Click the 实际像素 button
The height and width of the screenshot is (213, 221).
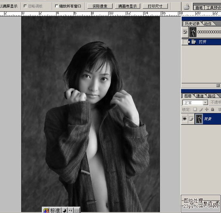click(100, 6)
